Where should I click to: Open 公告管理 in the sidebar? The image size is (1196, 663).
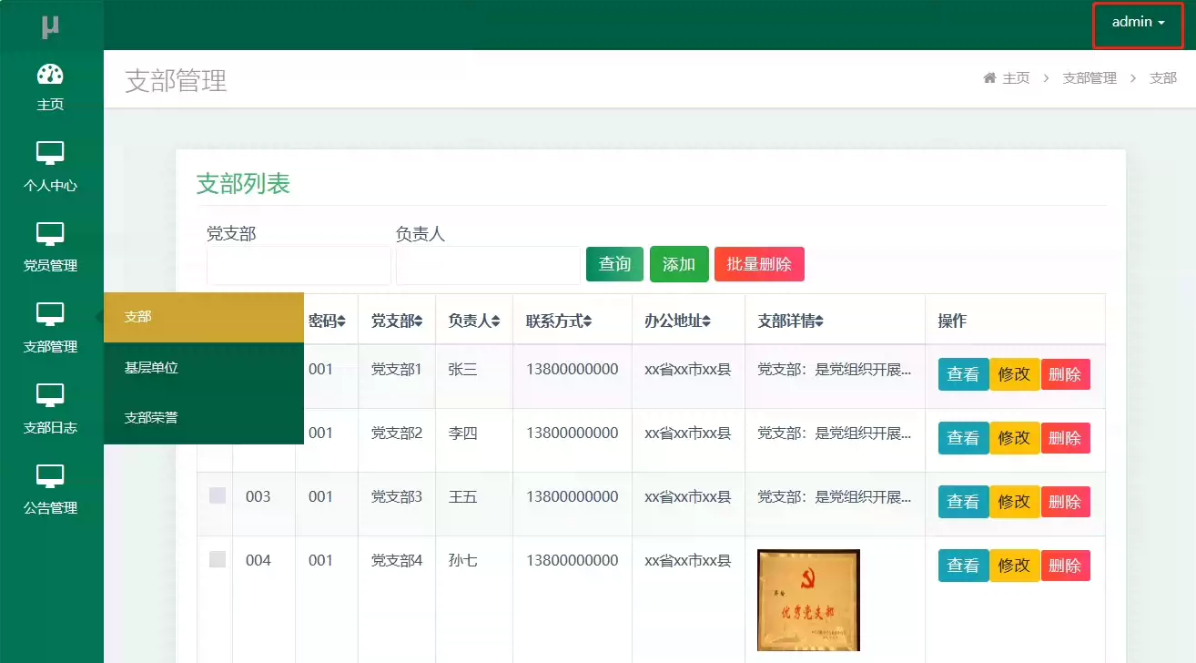pyautogui.click(x=50, y=488)
